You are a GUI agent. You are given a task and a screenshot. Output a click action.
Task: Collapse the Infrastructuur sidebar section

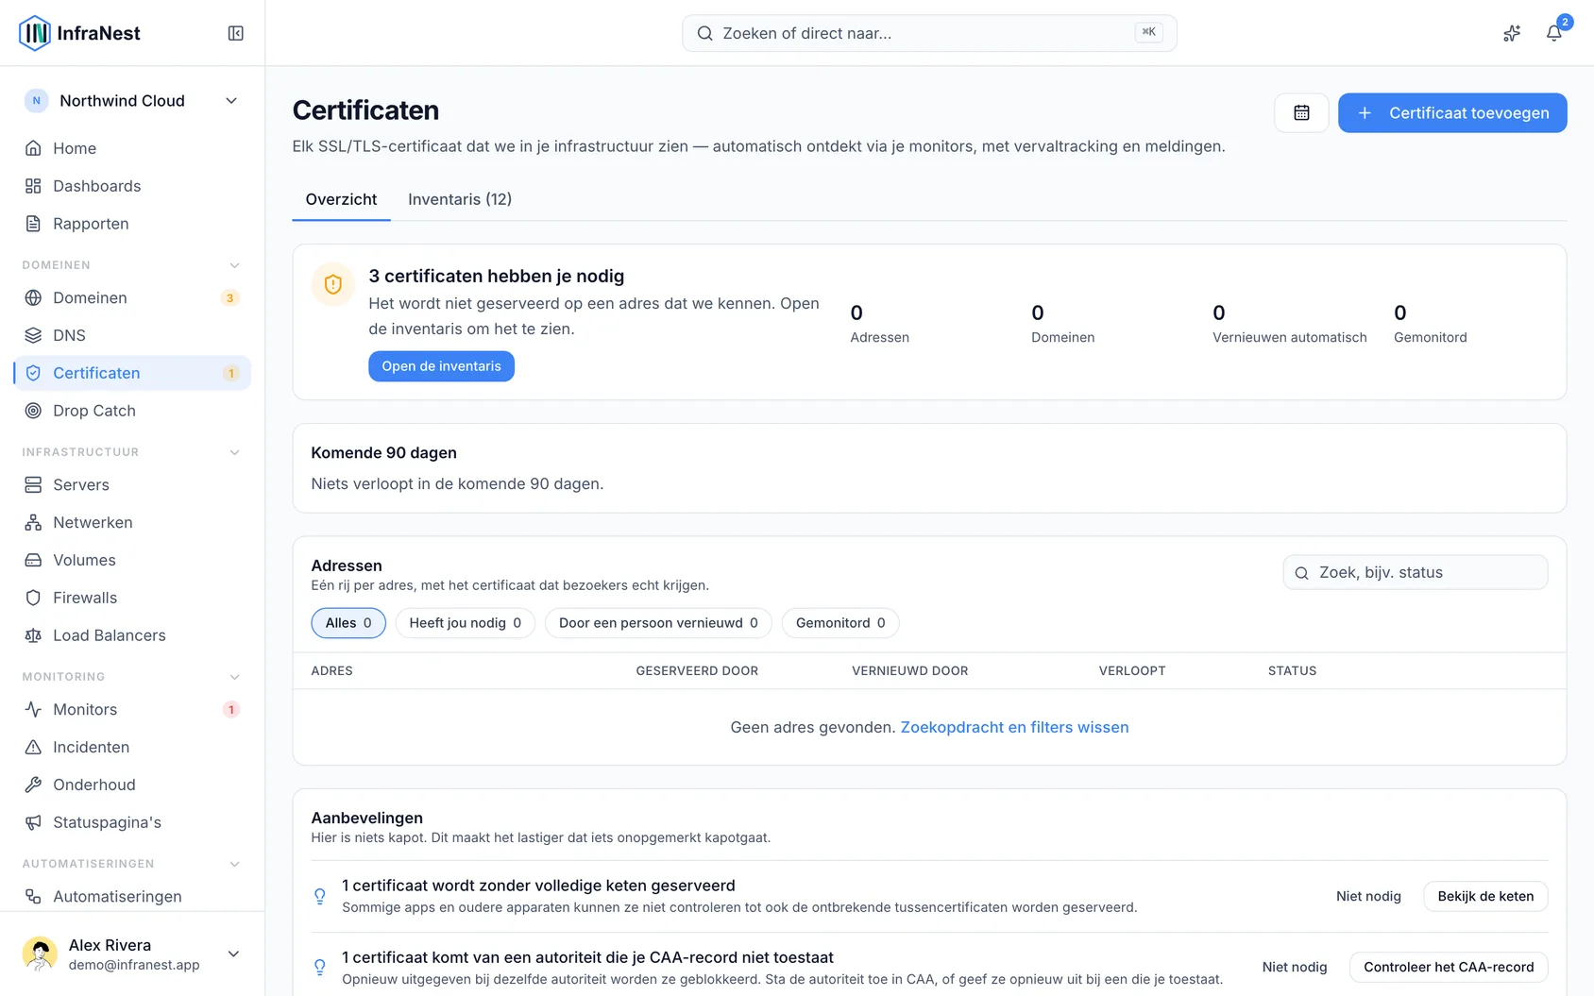[x=235, y=452]
